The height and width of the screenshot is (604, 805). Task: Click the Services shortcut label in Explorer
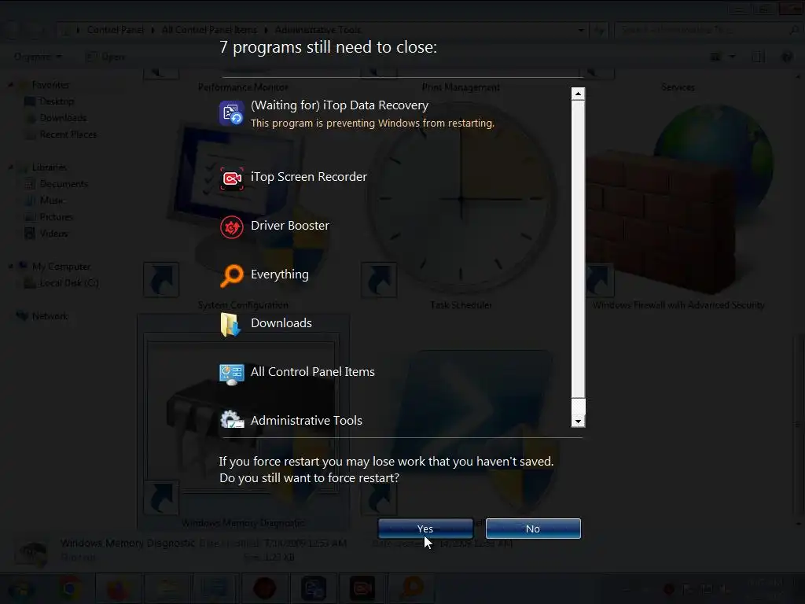(x=678, y=87)
